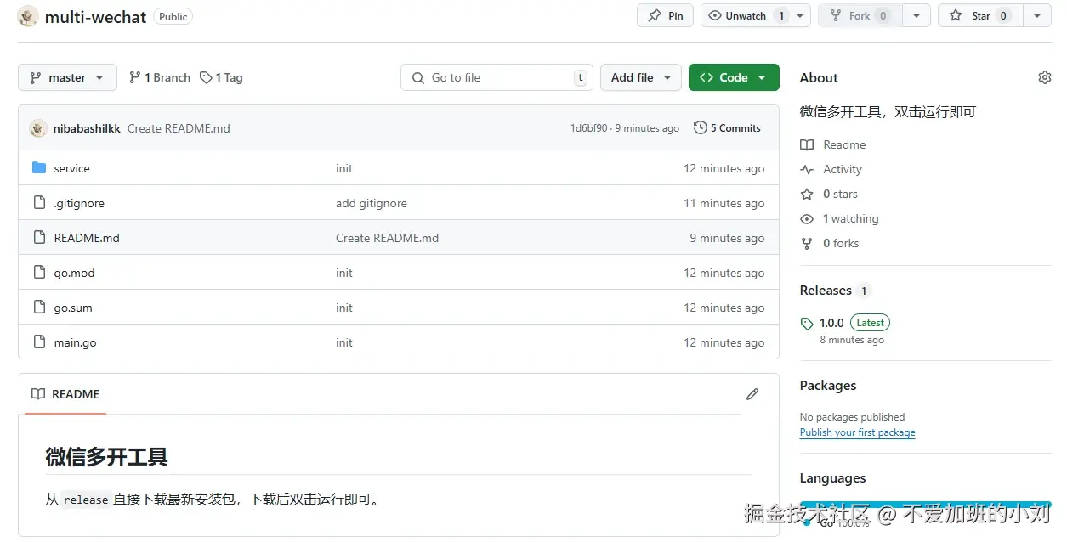Open the go.sum file

[73, 308]
